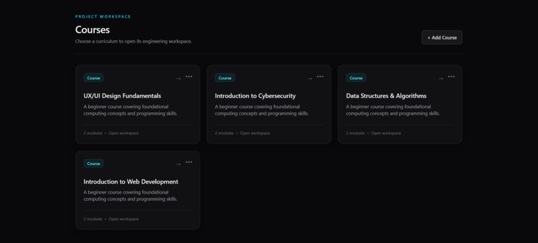This screenshot has width=538, height=243.
Task: Click the Course badge on Introduction to Cybersecurity
Action: [225, 78]
